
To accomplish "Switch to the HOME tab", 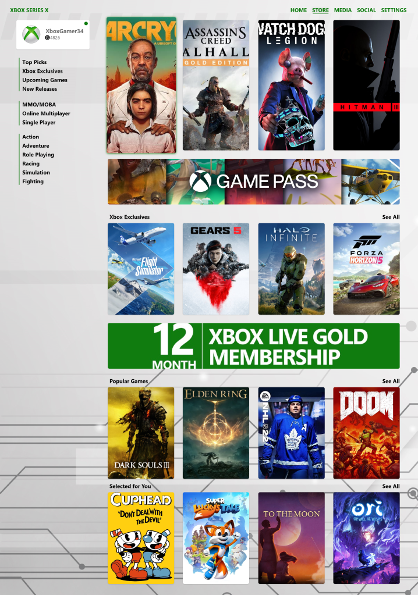I will (x=299, y=10).
